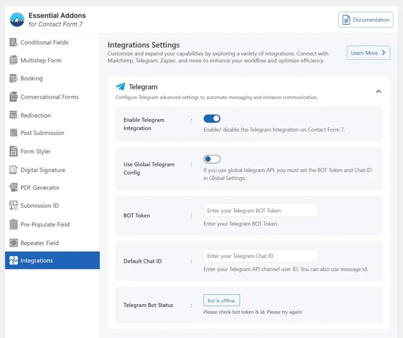The height and width of the screenshot is (338, 403).
Task: Click the Use Global Telegram Config label
Action: point(149,168)
